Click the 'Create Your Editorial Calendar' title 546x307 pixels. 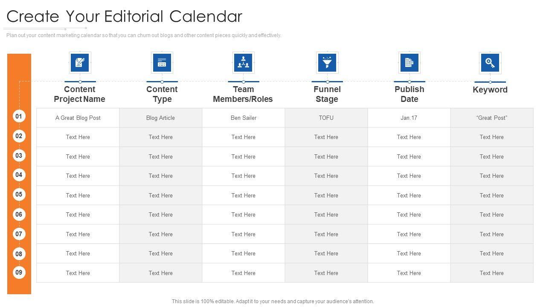click(x=125, y=16)
